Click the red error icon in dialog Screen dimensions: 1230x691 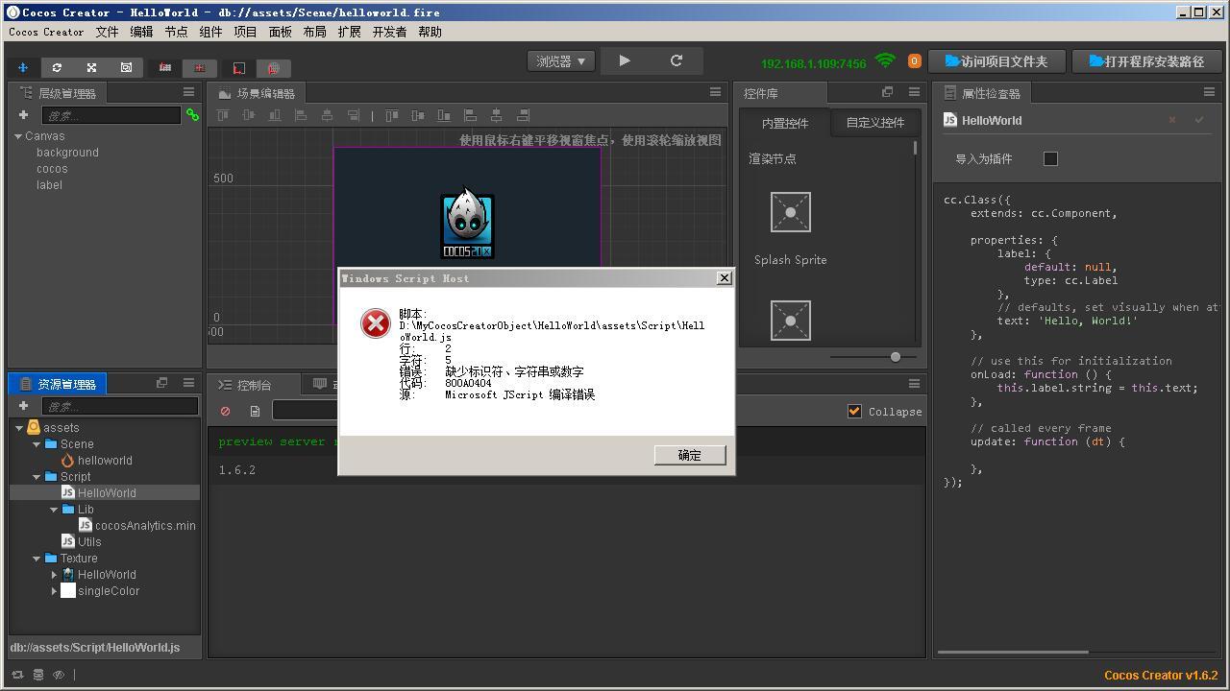[375, 323]
